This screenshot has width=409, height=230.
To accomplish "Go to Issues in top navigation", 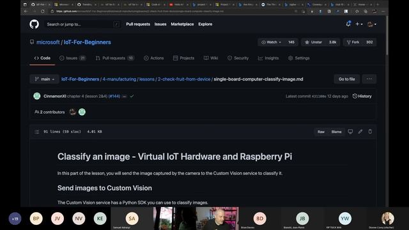I will 160,24.
